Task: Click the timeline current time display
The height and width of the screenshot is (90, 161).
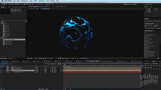Action: (5, 63)
